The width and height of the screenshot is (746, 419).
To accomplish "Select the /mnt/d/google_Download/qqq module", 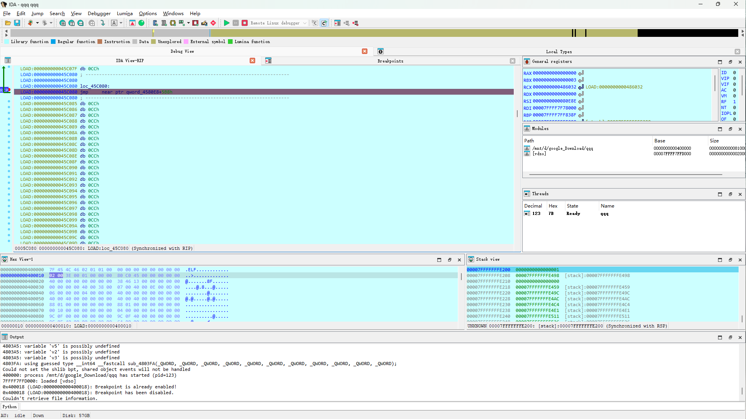I will pos(562,148).
